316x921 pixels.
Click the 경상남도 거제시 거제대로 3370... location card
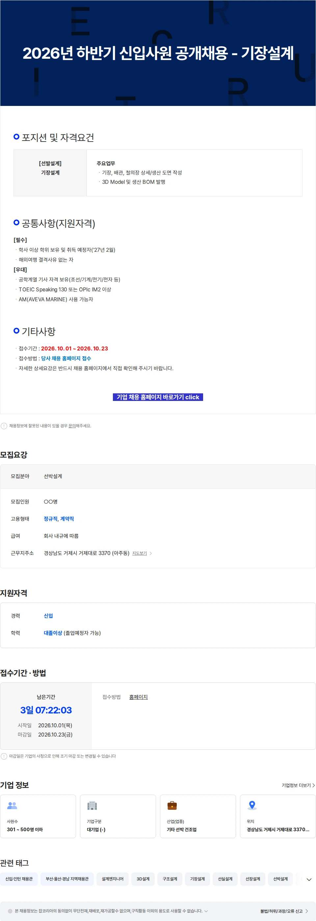(278, 816)
